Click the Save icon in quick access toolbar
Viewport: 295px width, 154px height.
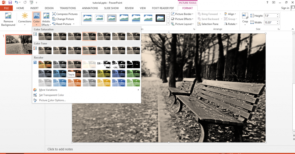[x=10, y=2]
